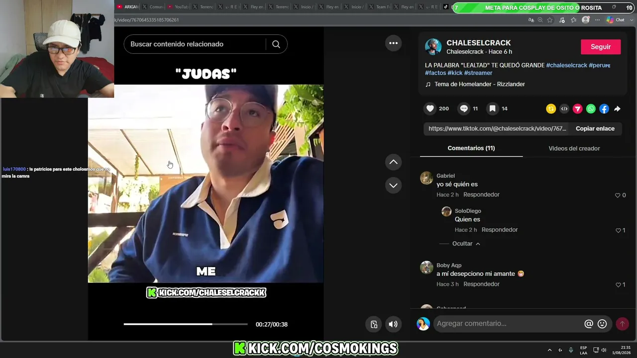Open the #chaleselcrack hashtag
This screenshot has height=358, width=637.
566,66
